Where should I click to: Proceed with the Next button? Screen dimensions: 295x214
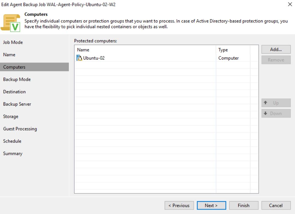click(x=211, y=206)
